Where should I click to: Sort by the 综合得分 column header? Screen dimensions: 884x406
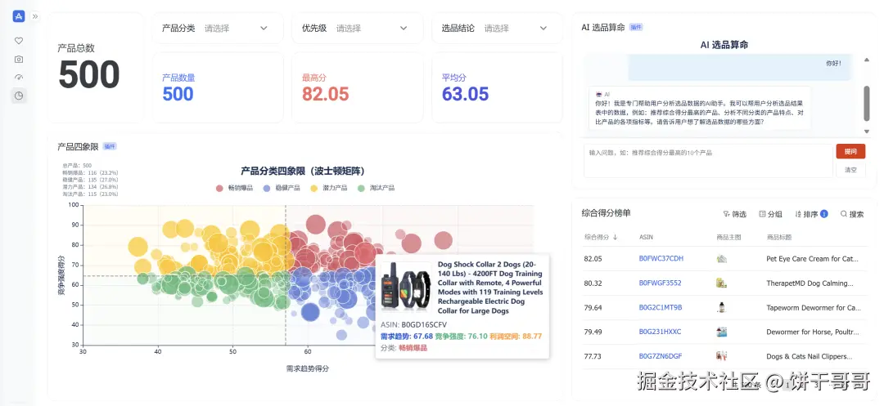[601, 237]
